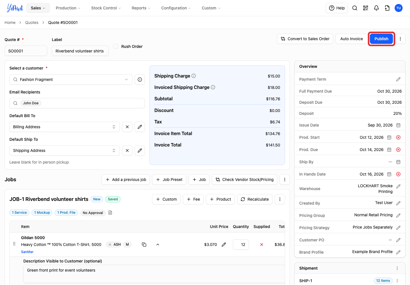Go to Quotes in the breadcrumb
This screenshot has height=285, width=410.
[32, 23]
